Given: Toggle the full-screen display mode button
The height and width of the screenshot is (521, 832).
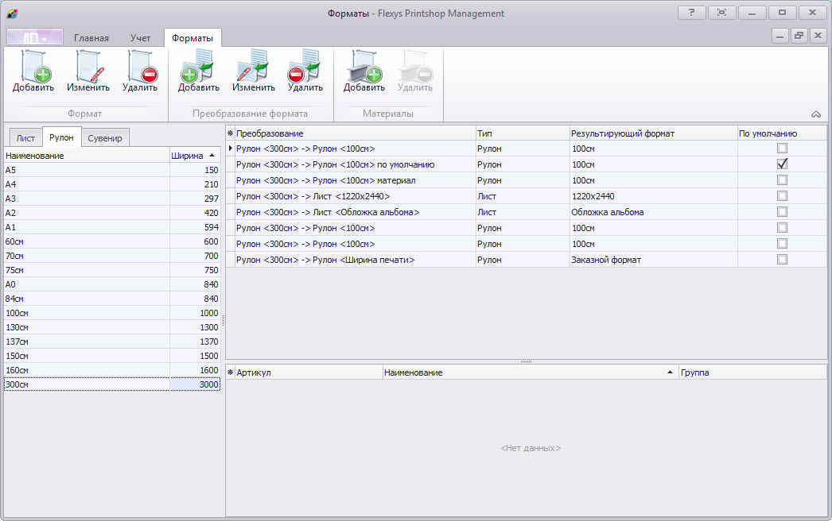Looking at the screenshot, I should click(721, 13).
